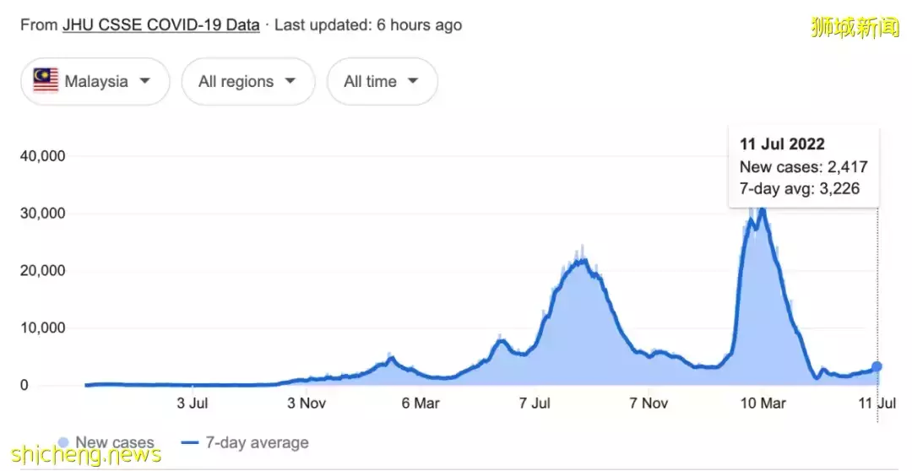Click the 3 Jul axis label
The width and height of the screenshot is (912, 471).
193,403
